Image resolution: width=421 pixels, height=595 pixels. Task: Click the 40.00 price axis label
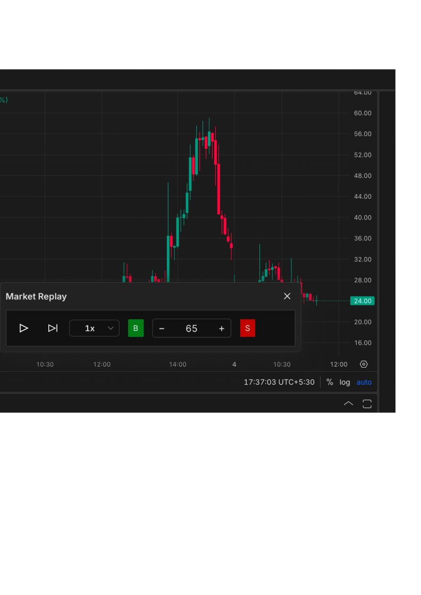[x=363, y=217]
